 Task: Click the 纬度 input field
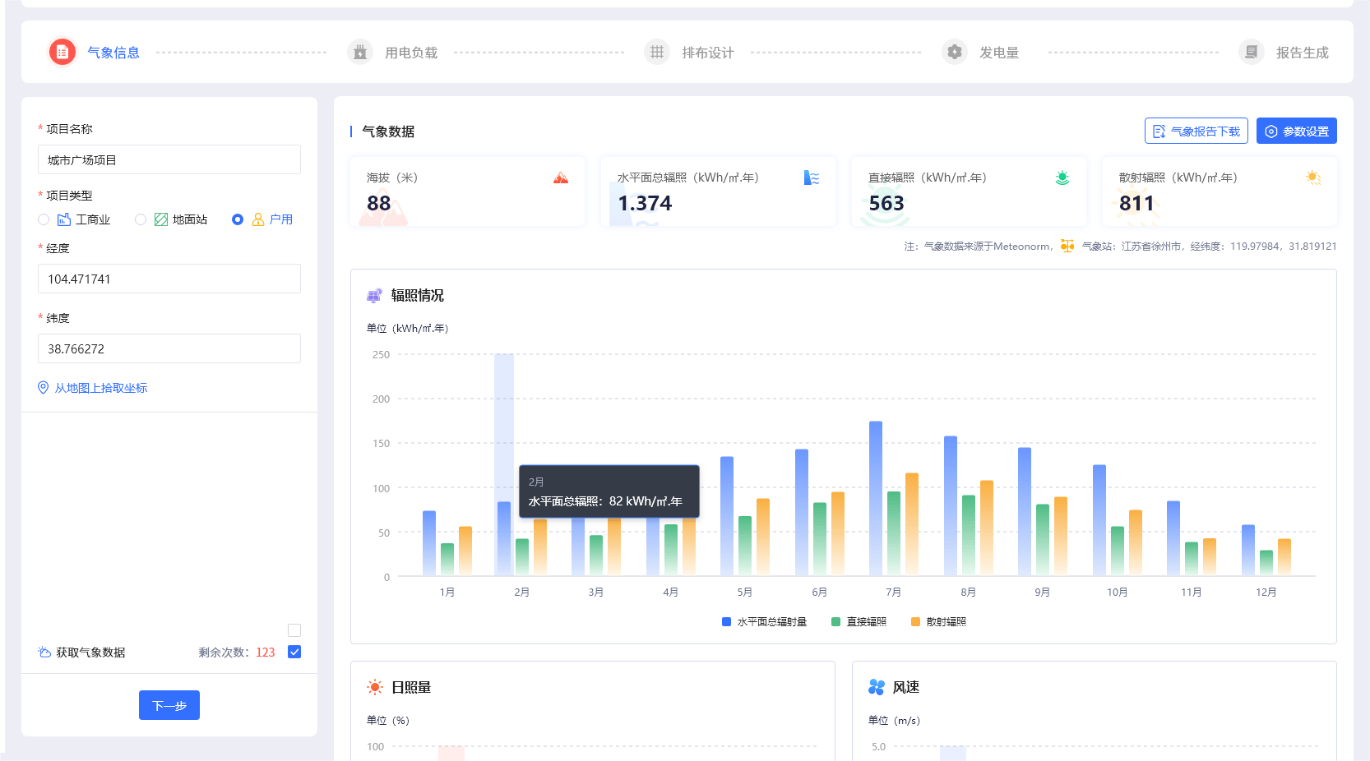[169, 348]
